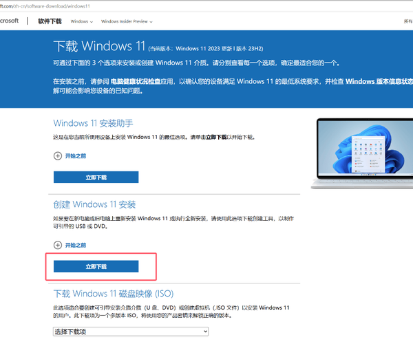This screenshot has height=344, width=413.
Task: Click the 软件下载 header link
Action: pyautogui.click(x=50, y=21)
